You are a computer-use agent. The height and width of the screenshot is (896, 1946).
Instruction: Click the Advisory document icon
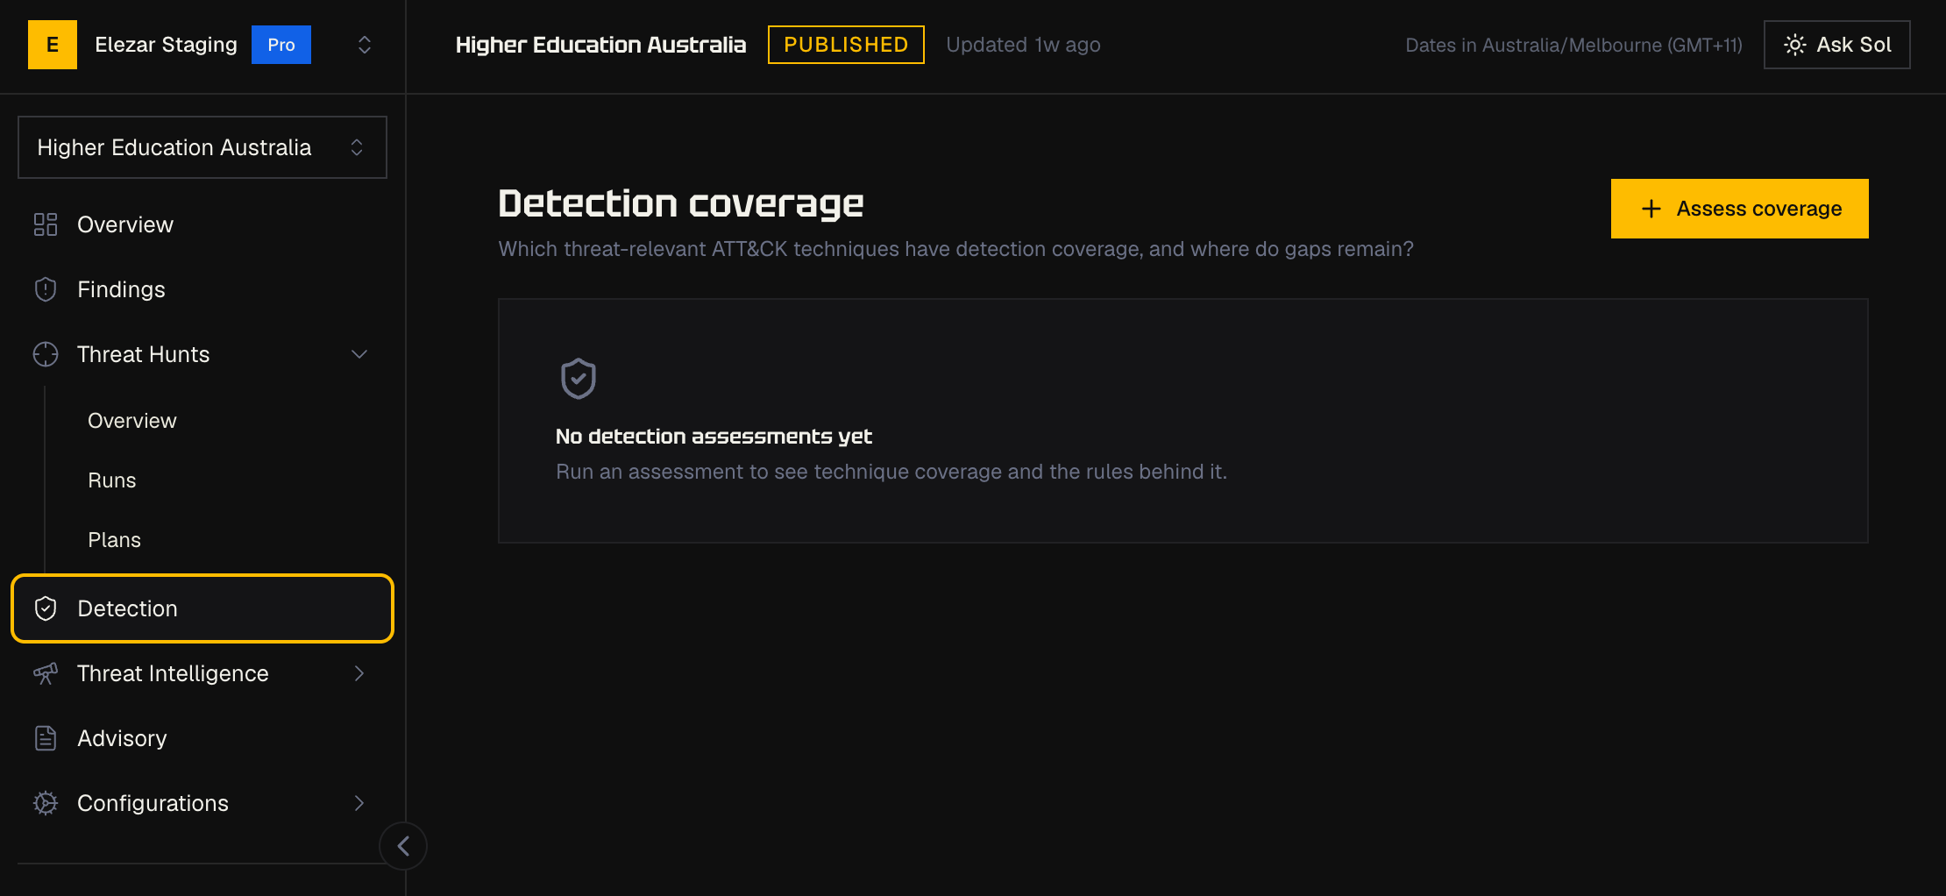[x=46, y=738]
